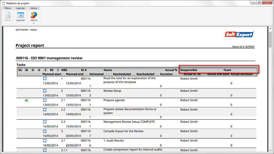274x154 pixels.
Task: Click the Idioma language icon
Action: [34, 15]
